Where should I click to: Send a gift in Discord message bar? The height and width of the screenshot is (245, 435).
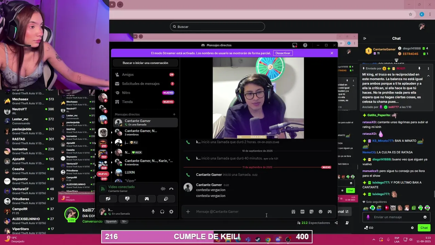click(x=293, y=212)
